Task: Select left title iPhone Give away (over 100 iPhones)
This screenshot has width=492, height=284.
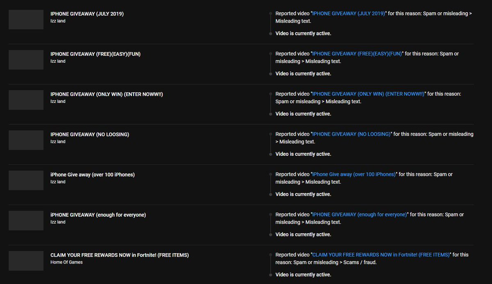Action: [93, 174]
